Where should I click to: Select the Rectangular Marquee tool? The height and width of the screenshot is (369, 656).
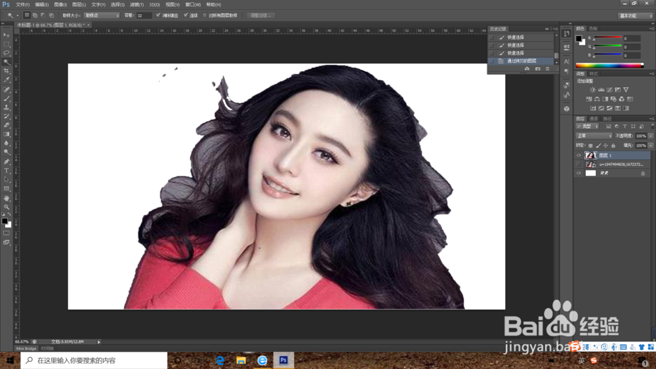[x=7, y=44]
